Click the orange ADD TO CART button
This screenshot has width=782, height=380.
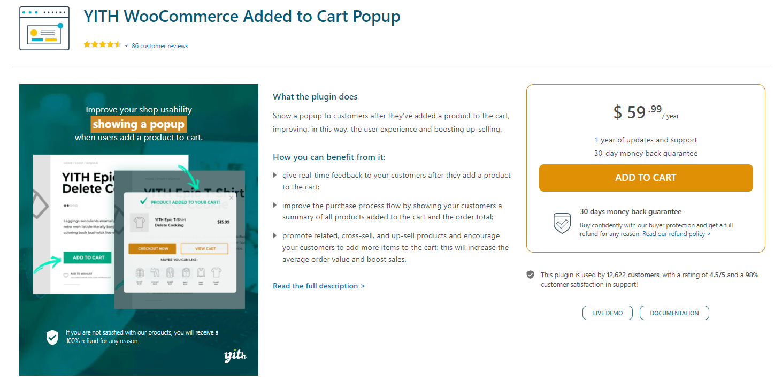[646, 178]
